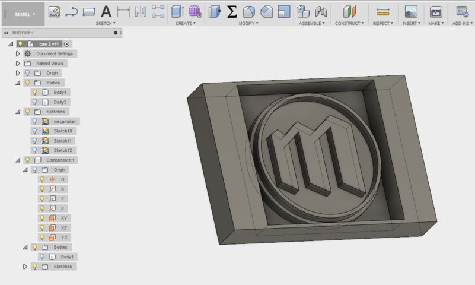The image size is (475, 285).
Task: Toggle visibility bulb of Body4
Action: coord(35,92)
